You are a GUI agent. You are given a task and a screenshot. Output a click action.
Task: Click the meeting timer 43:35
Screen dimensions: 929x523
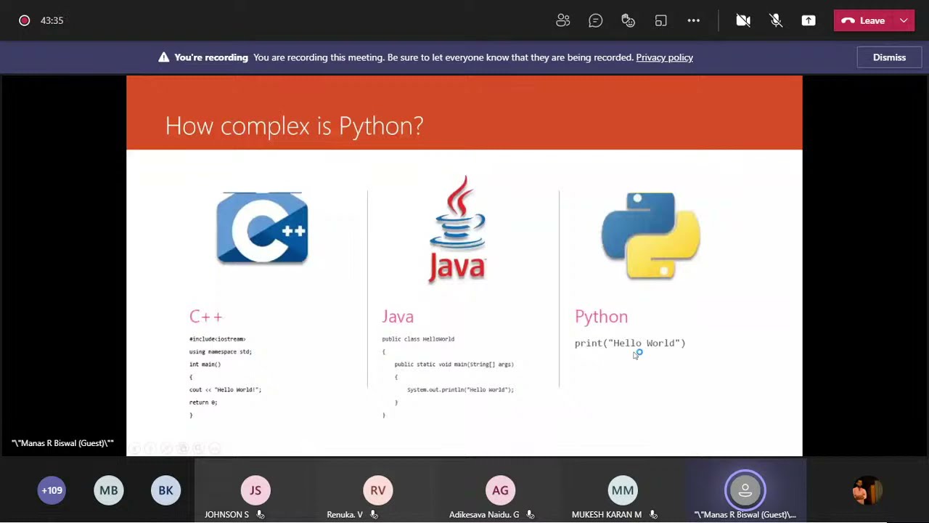point(52,20)
